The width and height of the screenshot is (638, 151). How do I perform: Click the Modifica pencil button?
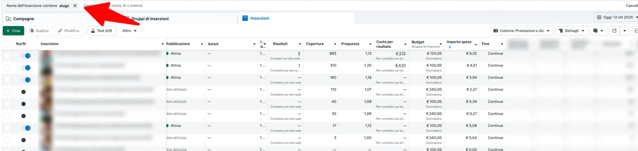click(69, 31)
